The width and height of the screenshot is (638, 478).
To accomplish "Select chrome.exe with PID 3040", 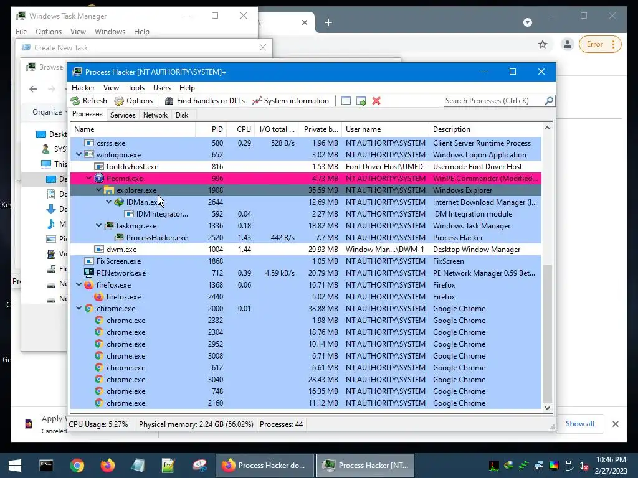I will pos(305,379).
